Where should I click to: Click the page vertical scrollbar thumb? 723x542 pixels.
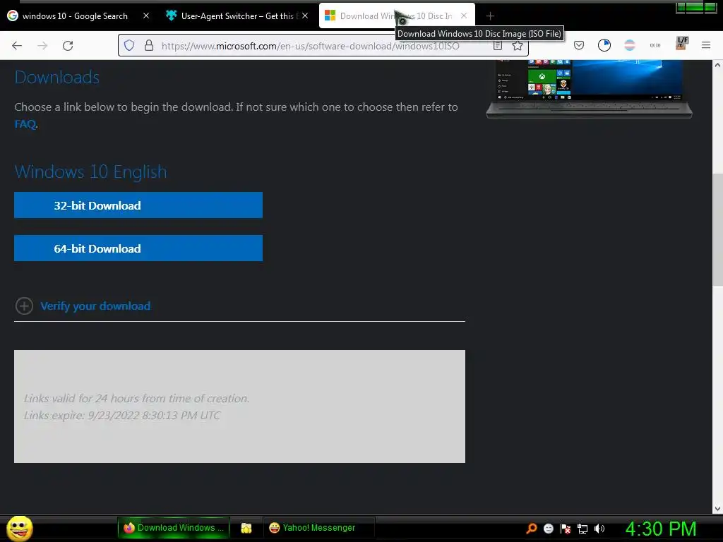717,229
